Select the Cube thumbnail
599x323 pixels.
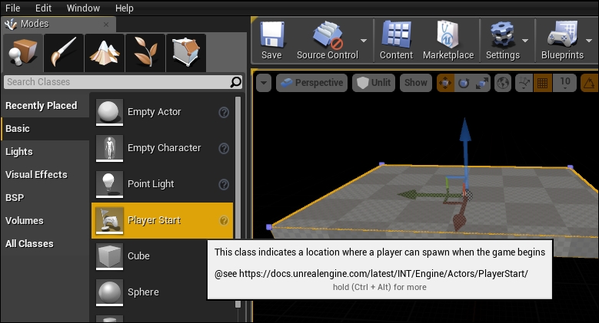[x=109, y=256]
